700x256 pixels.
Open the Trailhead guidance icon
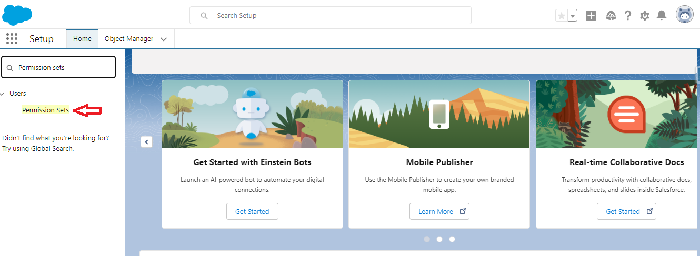click(611, 16)
